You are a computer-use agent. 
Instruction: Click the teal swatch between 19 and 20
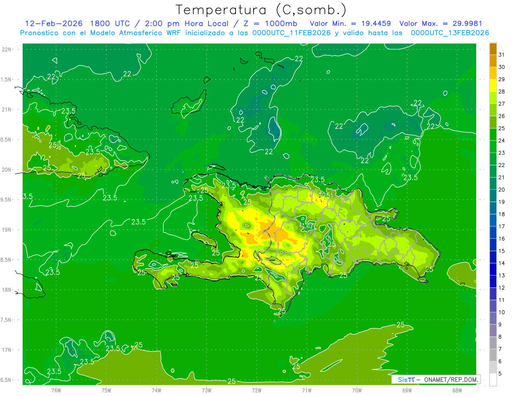493,196
